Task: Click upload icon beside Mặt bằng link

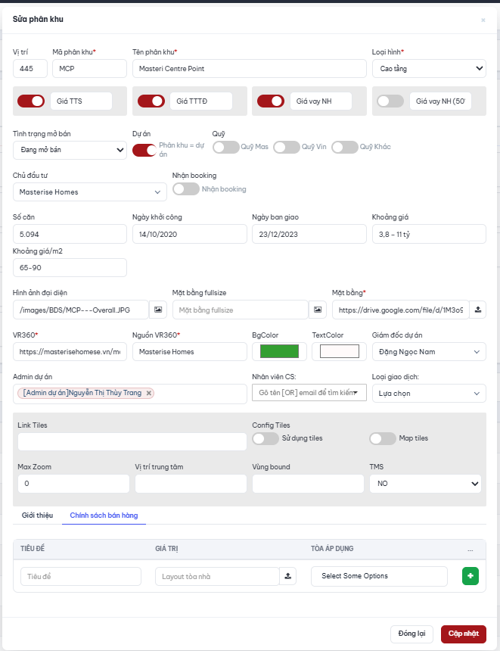Action: coord(478,310)
